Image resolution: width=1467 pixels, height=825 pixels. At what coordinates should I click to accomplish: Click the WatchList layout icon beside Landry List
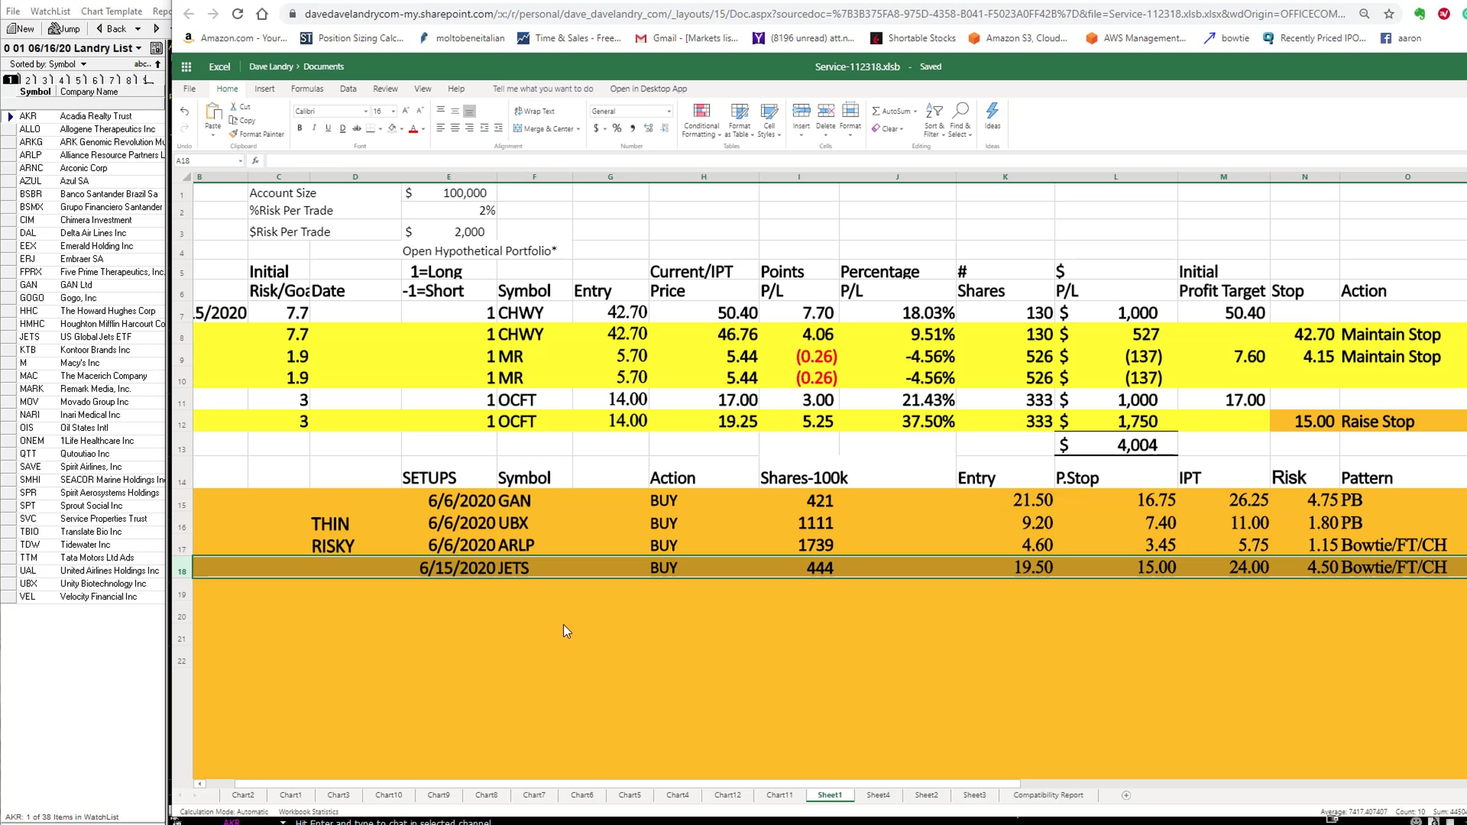click(x=156, y=48)
